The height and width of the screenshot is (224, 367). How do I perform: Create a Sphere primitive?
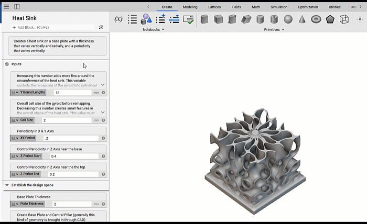288,19
